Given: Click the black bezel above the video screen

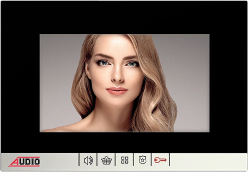Looking at the screenshot, I should (x=124, y=17).
